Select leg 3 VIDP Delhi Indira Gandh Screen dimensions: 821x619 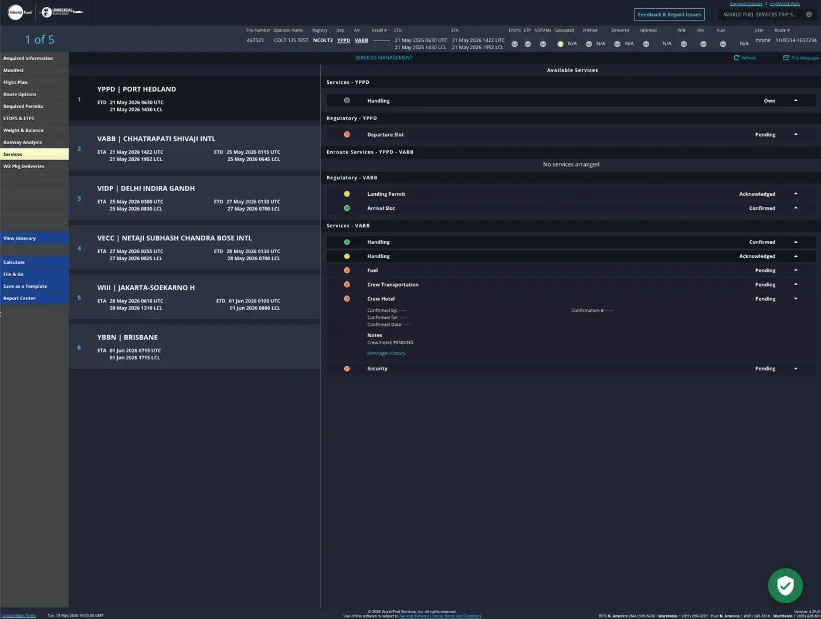(x=195, y=198)
